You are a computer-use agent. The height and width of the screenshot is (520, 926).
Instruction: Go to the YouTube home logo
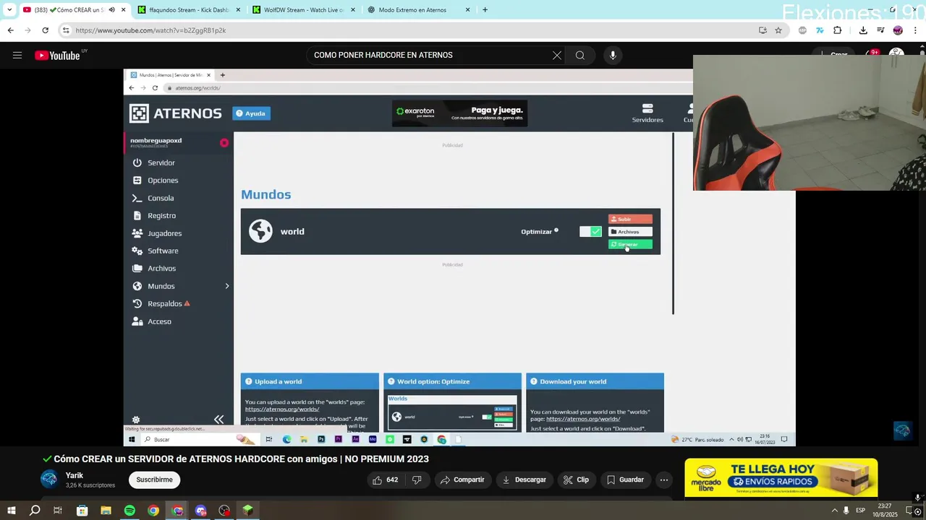57,56
